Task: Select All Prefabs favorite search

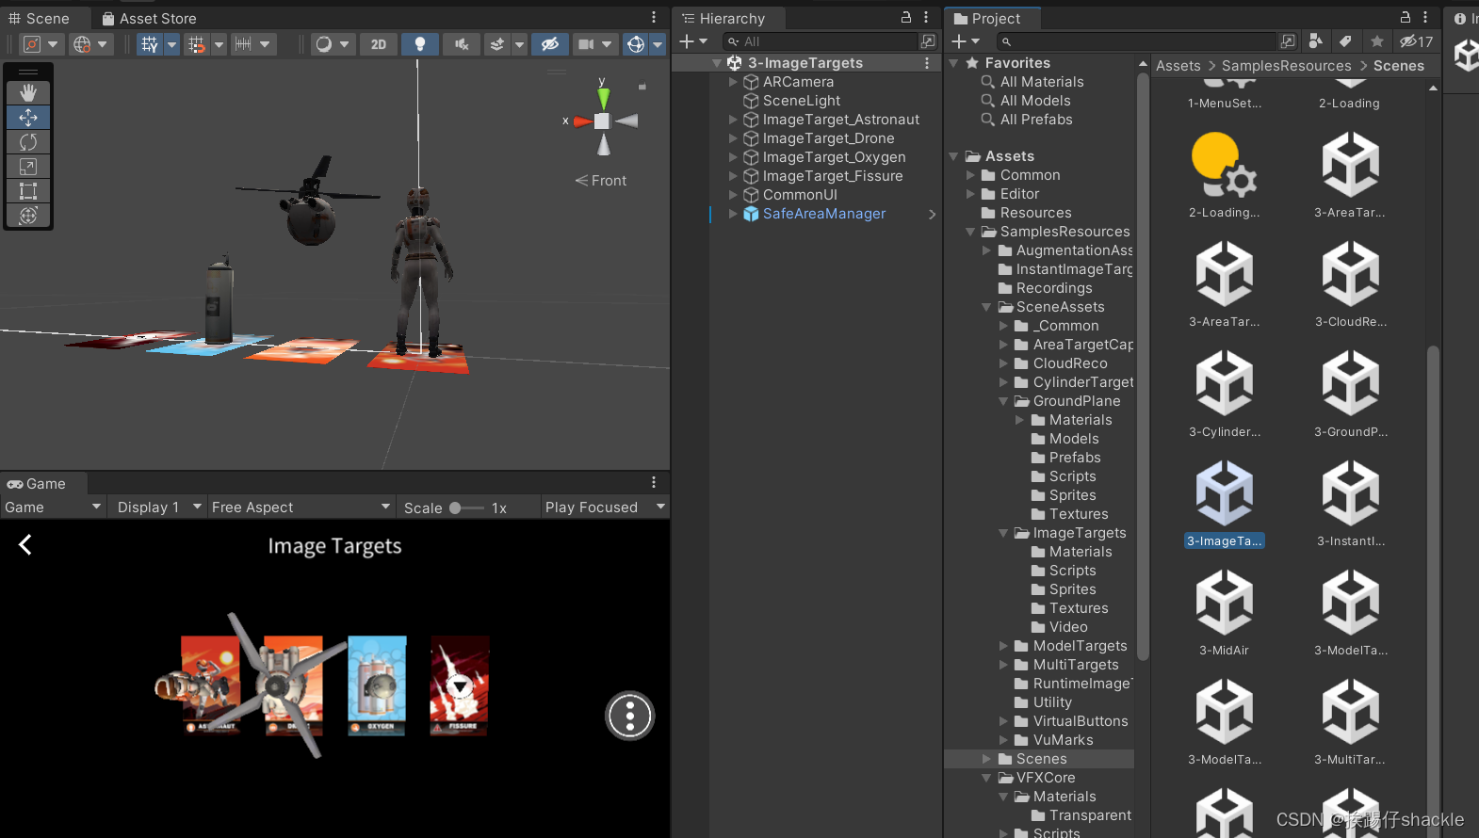Action: tap(1036, 120)
